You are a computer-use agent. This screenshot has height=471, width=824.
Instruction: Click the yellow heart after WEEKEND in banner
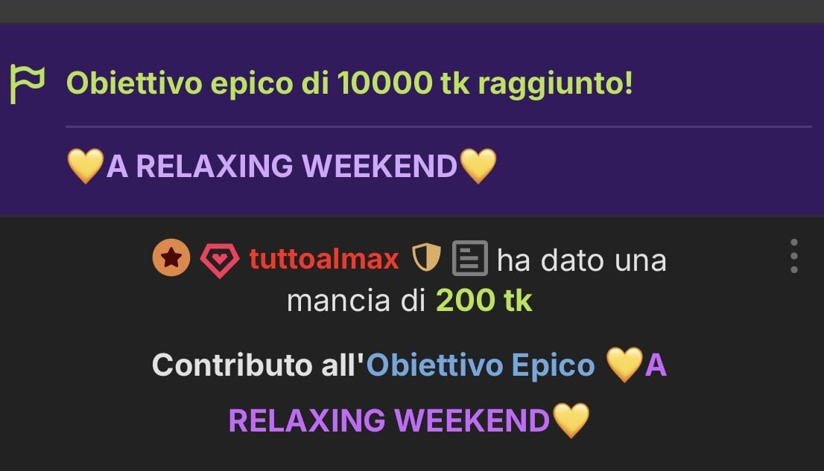coord(478,165)
